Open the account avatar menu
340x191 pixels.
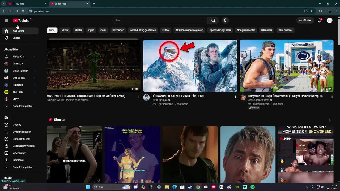330,20
